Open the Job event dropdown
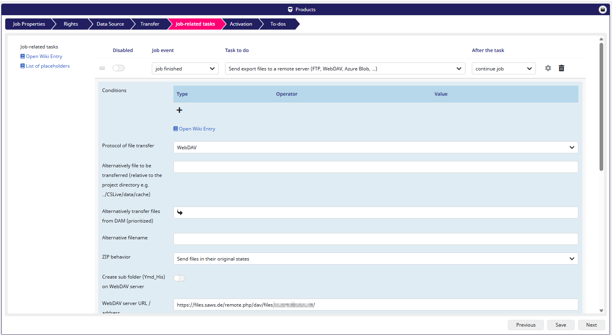This screenshot has height=335, width=612. point(185,68)
